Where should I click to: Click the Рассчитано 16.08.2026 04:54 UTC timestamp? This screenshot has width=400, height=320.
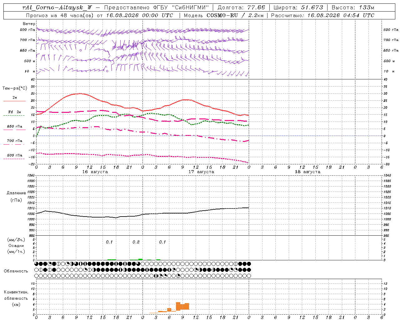pyautogui.click(x=322, y=15)
